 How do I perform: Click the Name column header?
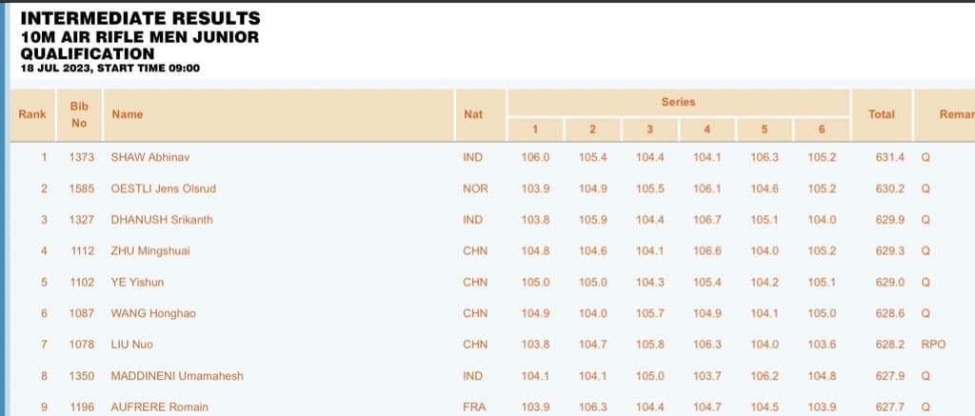279,114
